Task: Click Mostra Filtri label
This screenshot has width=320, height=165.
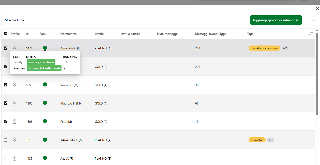Action: [14, 20]
